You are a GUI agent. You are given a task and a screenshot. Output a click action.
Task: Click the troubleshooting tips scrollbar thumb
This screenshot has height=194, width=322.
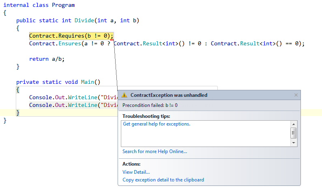294,133
